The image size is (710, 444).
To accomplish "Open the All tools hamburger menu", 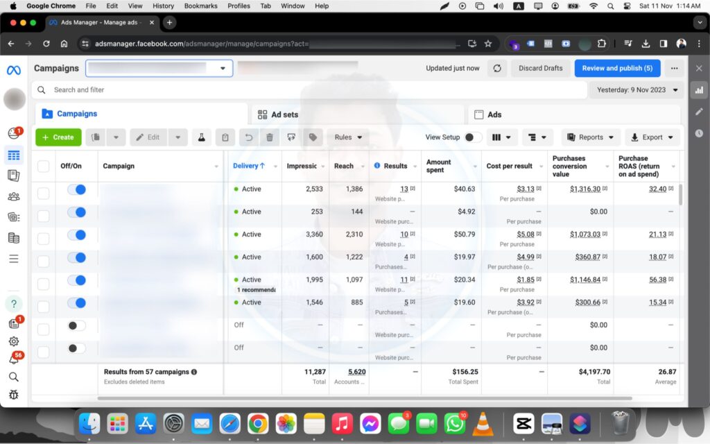I will [14, 259].
